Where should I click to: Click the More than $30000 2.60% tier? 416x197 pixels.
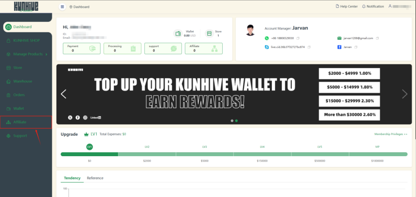pos(349,115)
